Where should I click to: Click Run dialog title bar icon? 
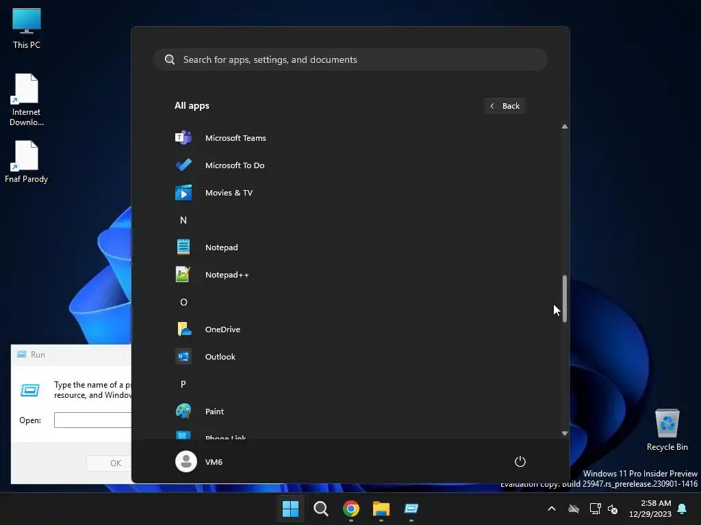21,355
